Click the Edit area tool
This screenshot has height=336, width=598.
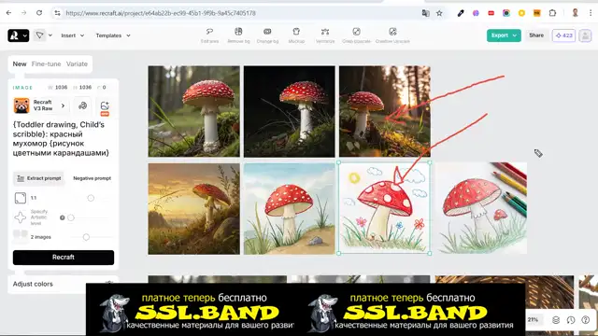tap(209, 35)
